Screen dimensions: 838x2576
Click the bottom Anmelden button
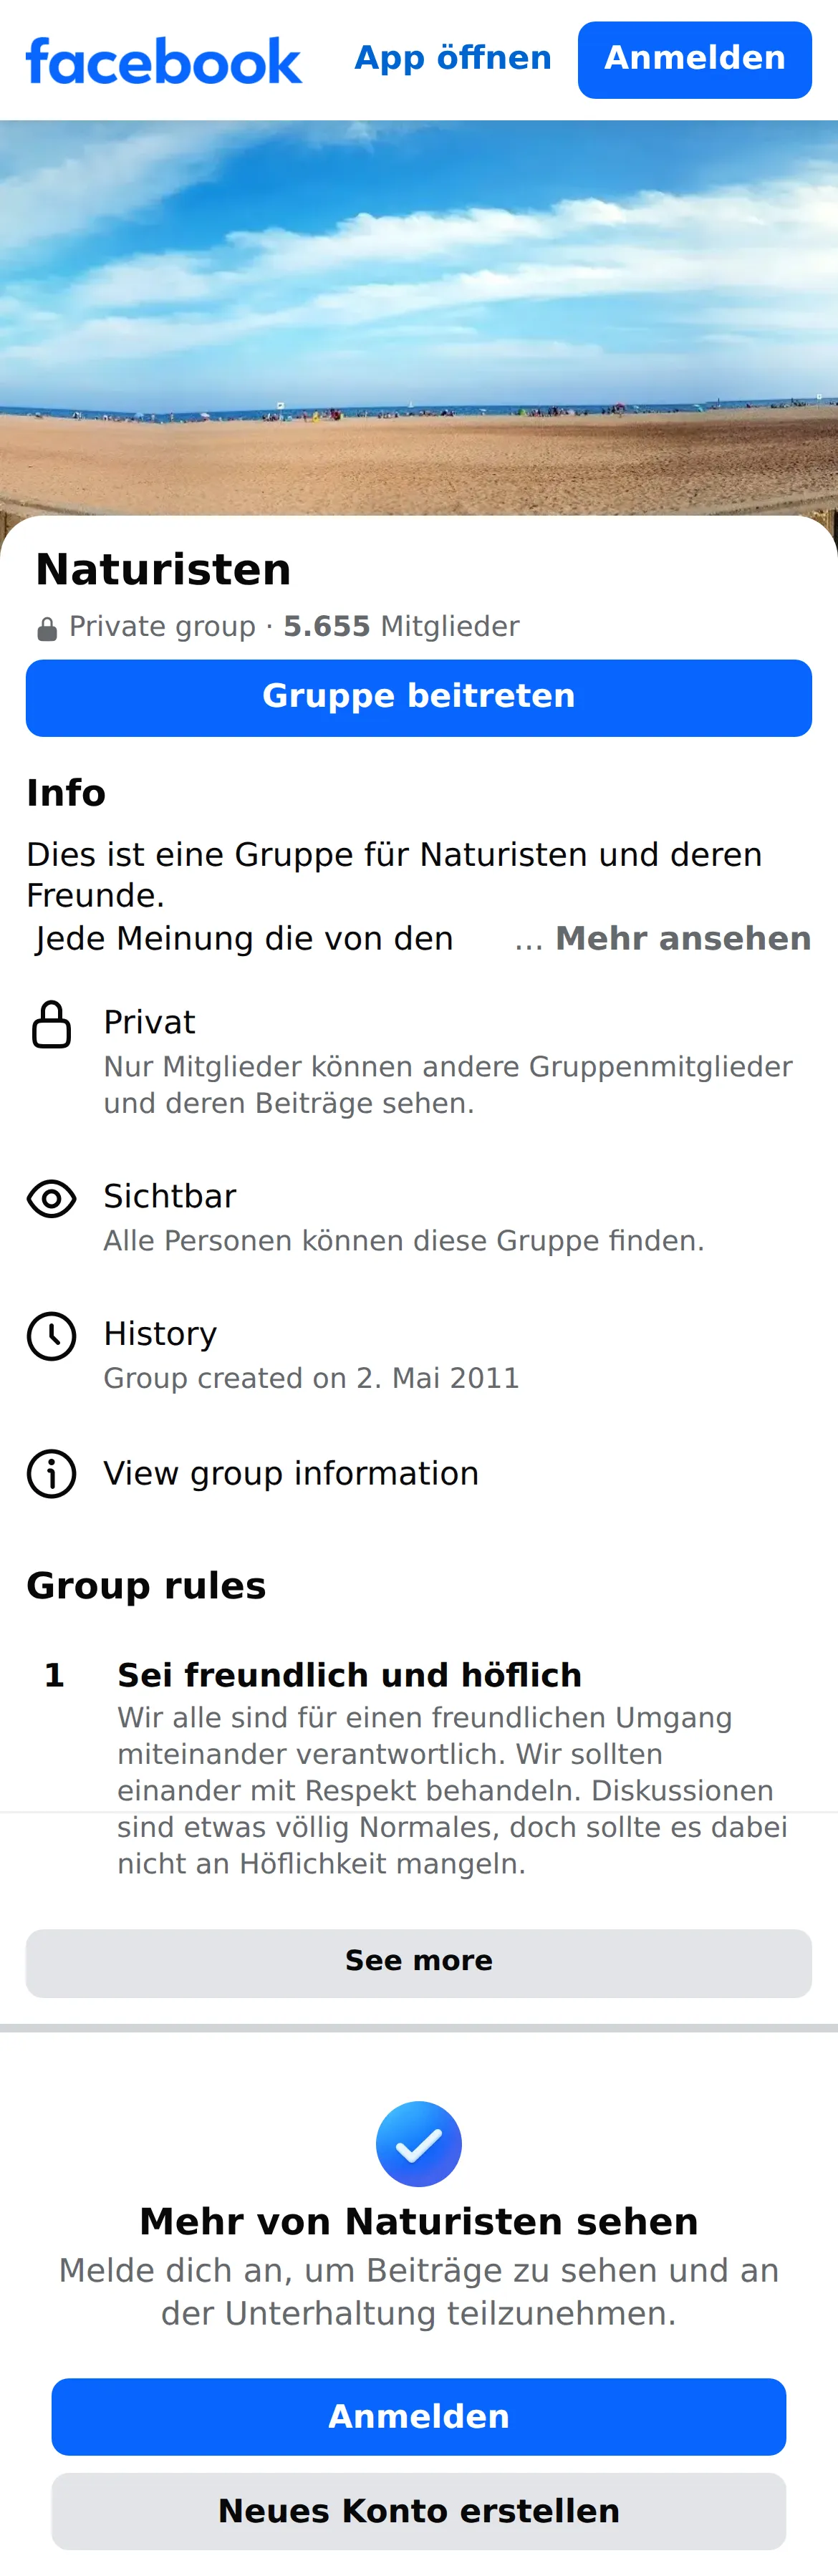419,2417
